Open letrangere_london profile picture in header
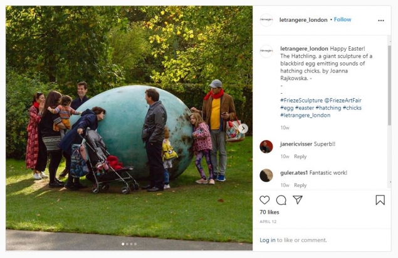 click(266, 20)
